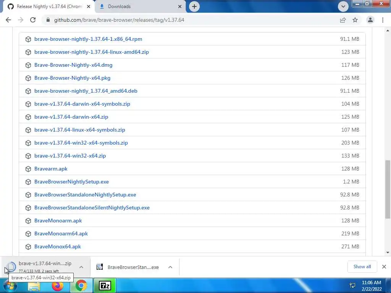Open the Windows Start menu
Screen dimensions: 391x293
point(10,285)
